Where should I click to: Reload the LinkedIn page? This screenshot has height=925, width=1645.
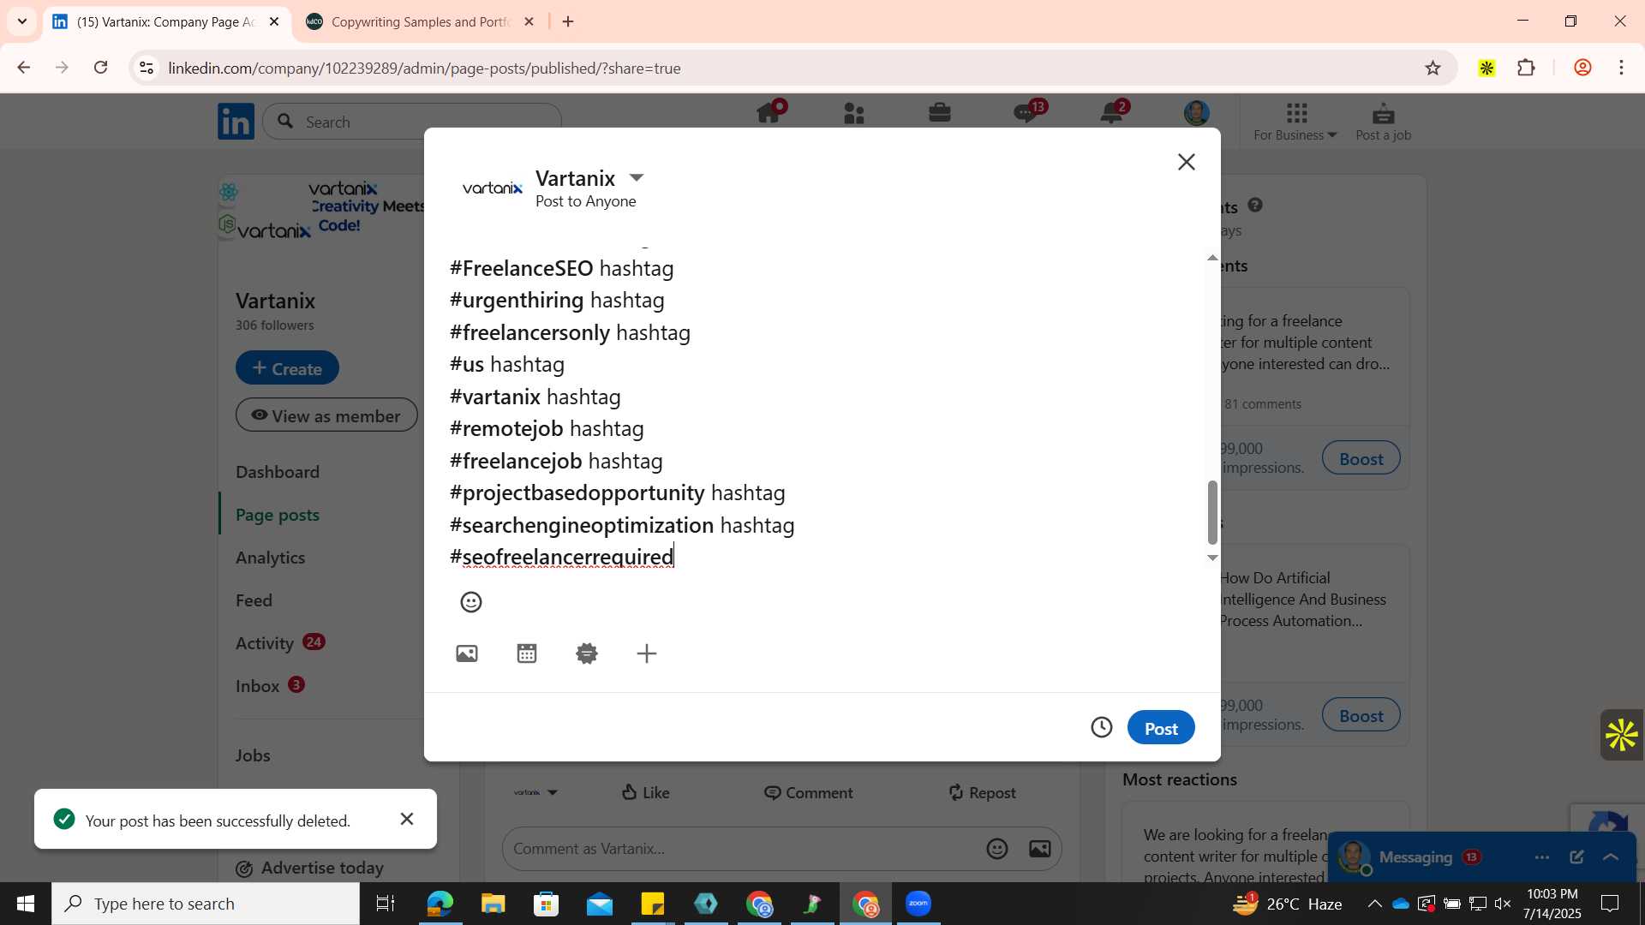tap(101, 68)
